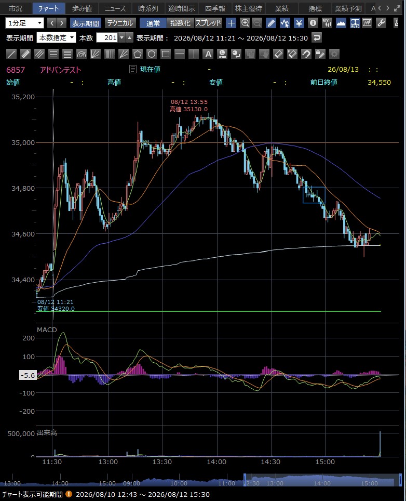Screen dimensions: 406x501
Task: Expand the bar count dropdown arrow
Action: [x=121, y=38]
